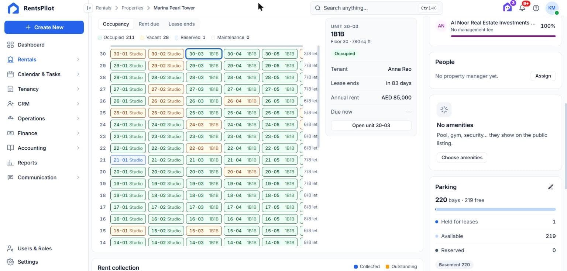This screenshot has height=271, width=567.
Task: Expand the Operations menu chevron
Action: pos(78,118)
